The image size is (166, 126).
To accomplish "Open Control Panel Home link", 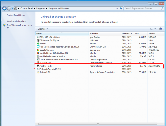I will [16, 15].
